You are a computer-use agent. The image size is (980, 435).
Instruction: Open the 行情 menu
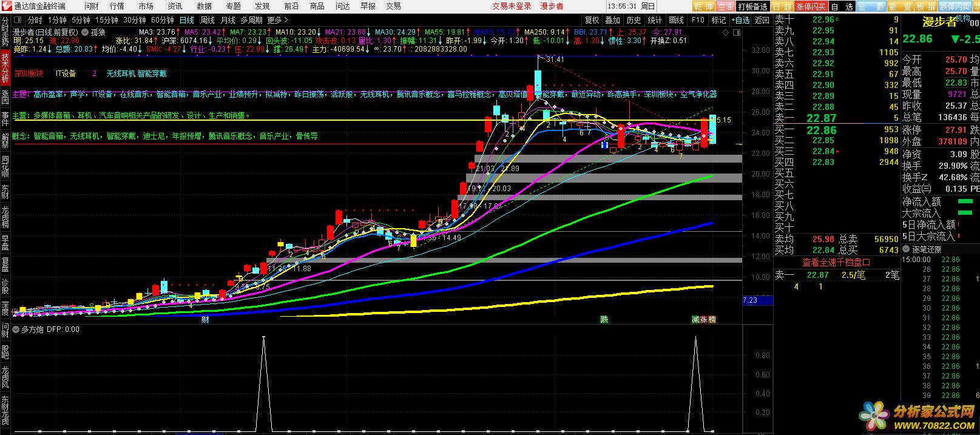(117, 6)
